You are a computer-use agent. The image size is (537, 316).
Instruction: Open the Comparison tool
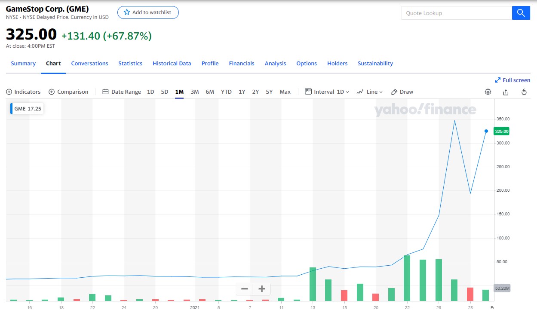[x=68, y=92]
